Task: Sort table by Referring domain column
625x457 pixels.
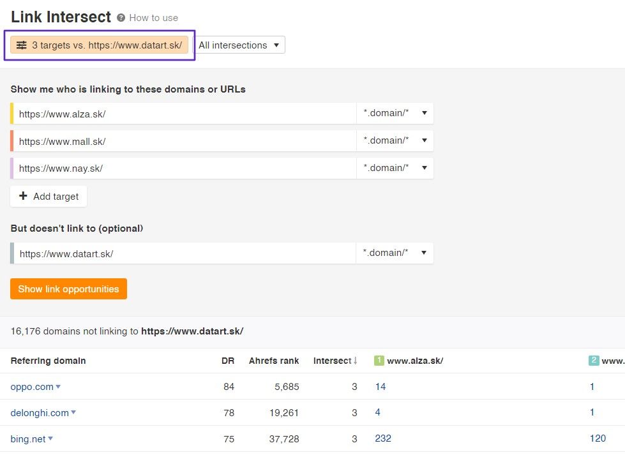Action: click(x=49, y=361)
